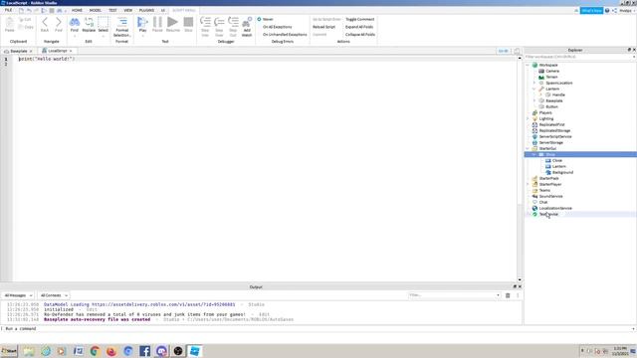Open the Windows Start menu
The height and width of the screenshot is (358, 637).
[x=9, y=351]
